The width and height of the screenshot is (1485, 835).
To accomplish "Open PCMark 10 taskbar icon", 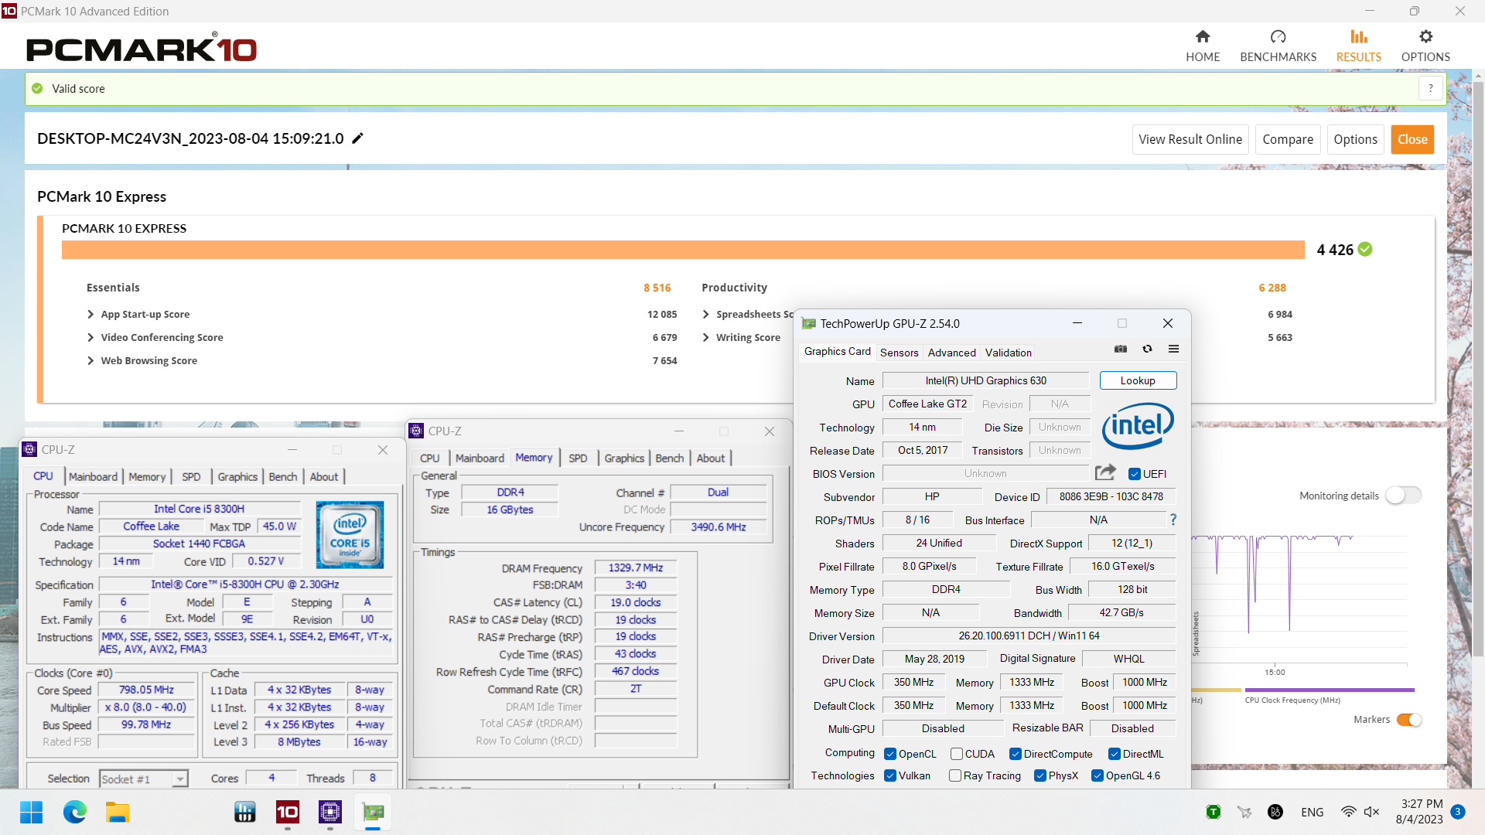I will coord(288,813).
